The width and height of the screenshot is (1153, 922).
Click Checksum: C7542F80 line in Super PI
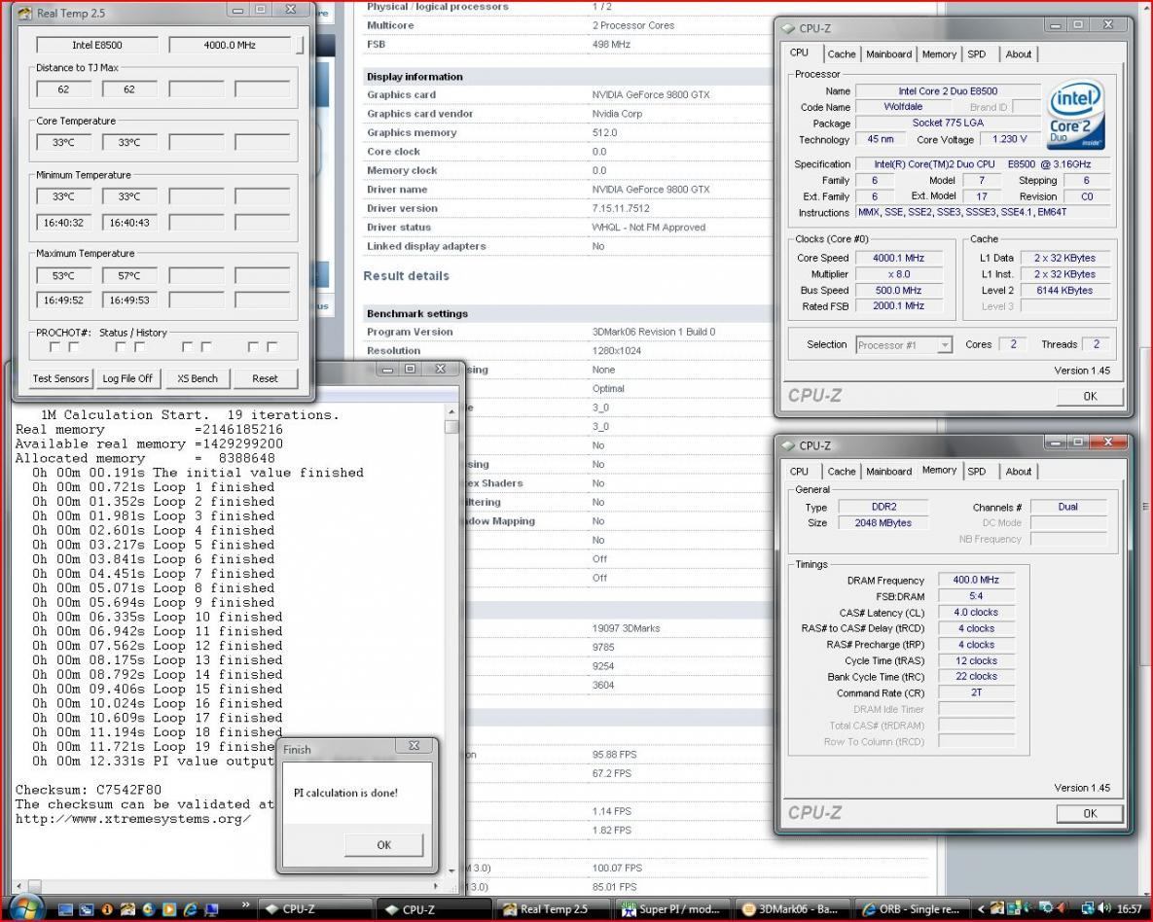click(89, 790)
